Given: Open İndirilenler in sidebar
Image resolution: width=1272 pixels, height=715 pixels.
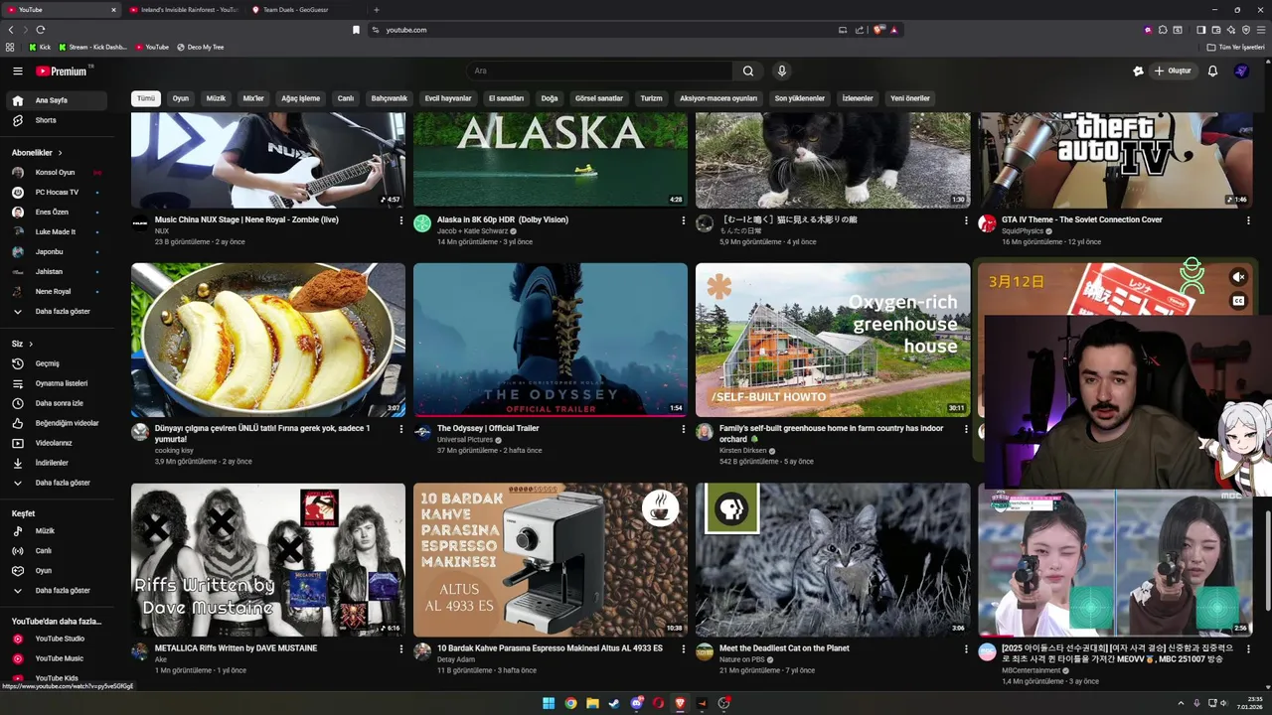Looking at the screenshot, I should coord(59,463).
